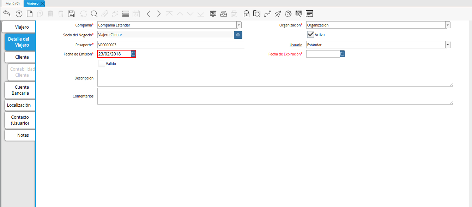Screen dimensions: 472x207
Task: Open the report presentation board icon
Action: pos(213,14)
